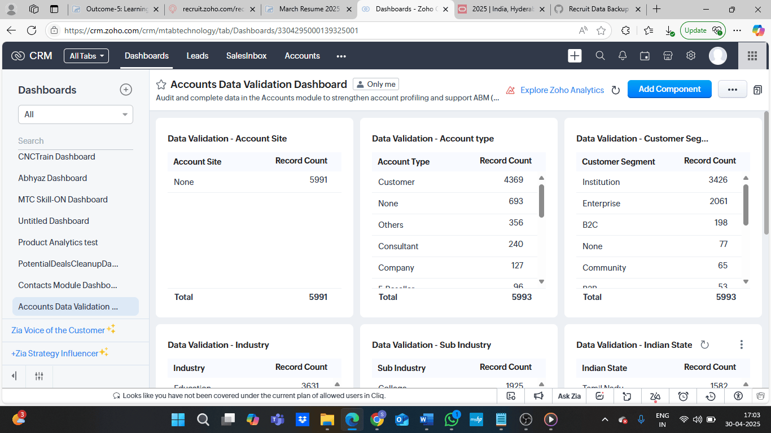Viewport: 771px width, 433px height.
Task: Select Abhyaz Dashboard in the list
Action: [52, 178]
